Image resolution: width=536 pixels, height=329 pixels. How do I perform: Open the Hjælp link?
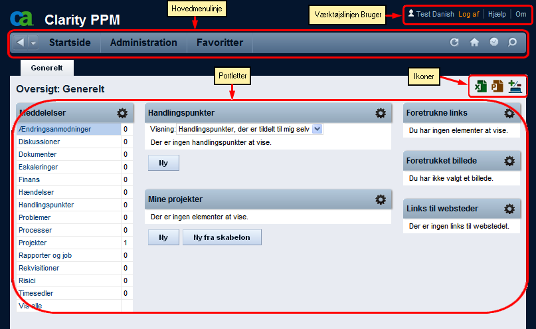[497, 14]
